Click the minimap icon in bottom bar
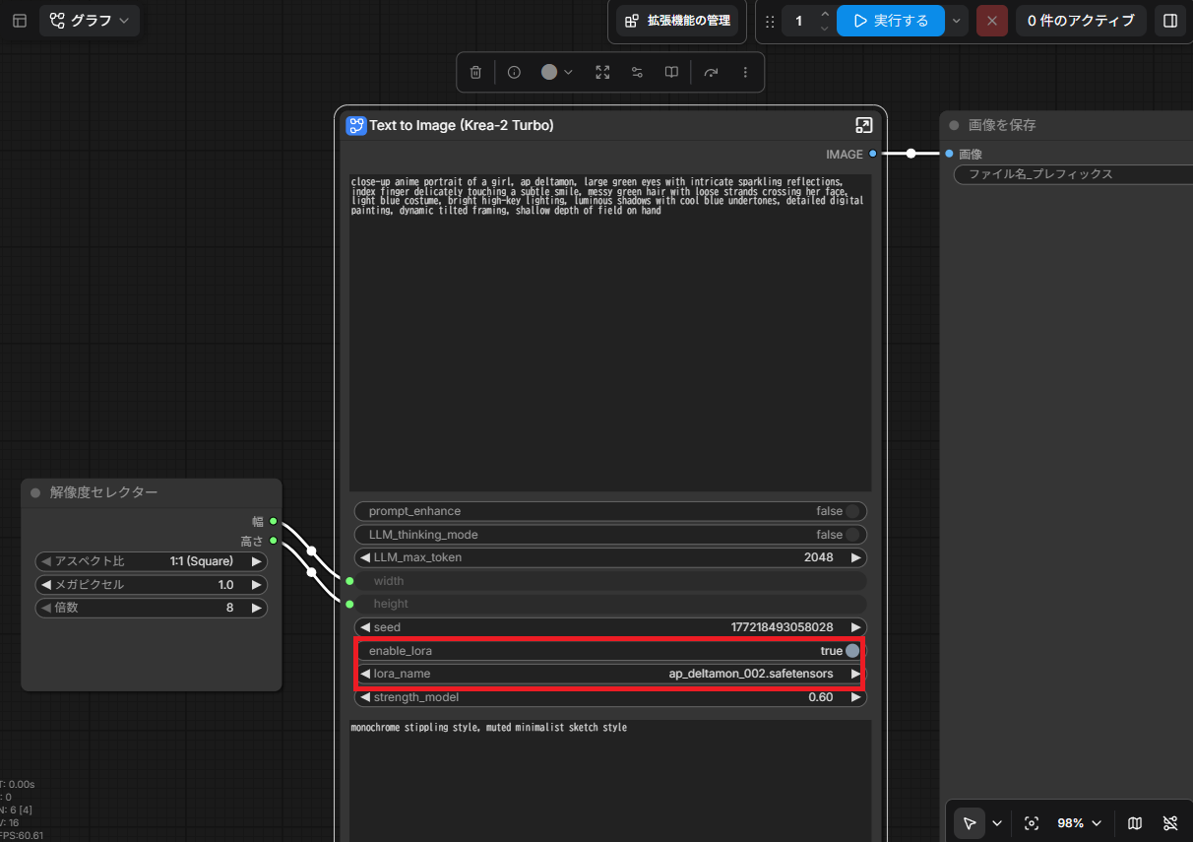Screen dimensions: 1193x842 tap(1135, 823)
